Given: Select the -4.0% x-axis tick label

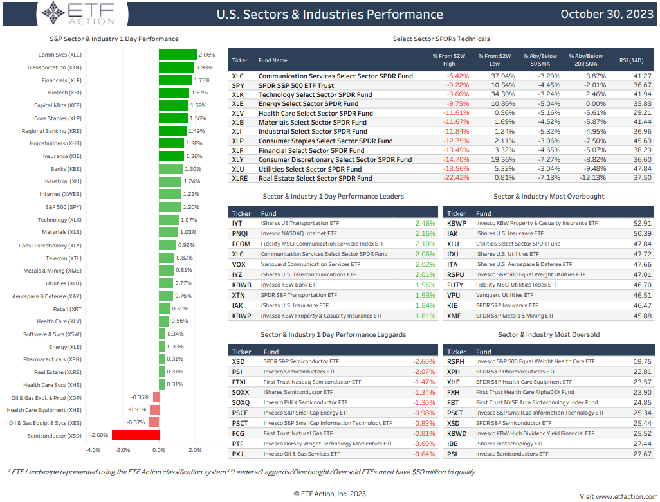Looking at the screenshot, I should coord(93,451).
